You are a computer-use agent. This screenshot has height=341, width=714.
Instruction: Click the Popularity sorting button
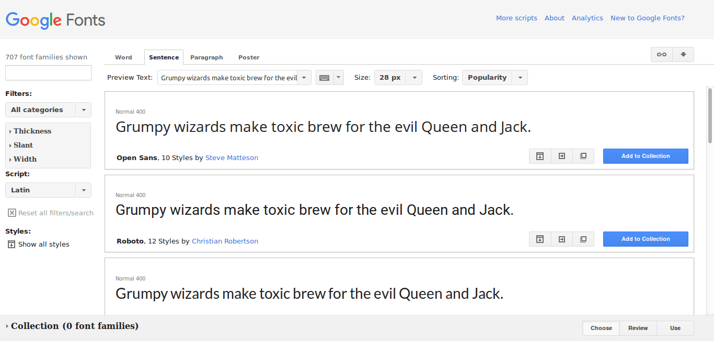pyautogui.click(x=487, y=78)
